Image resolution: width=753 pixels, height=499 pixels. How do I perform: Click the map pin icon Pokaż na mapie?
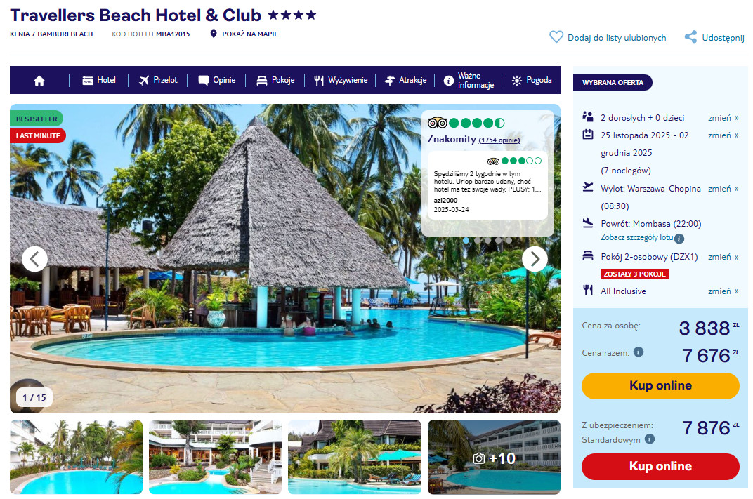click(214, 34)
